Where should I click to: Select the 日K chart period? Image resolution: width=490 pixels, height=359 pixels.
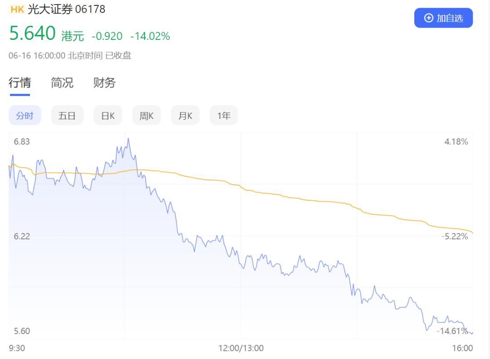(x=108, y=116)
